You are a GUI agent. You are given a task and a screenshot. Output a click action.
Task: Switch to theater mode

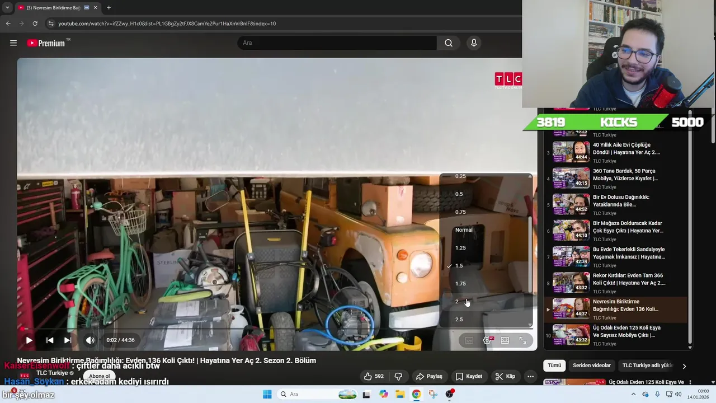[x=505, y=340]
